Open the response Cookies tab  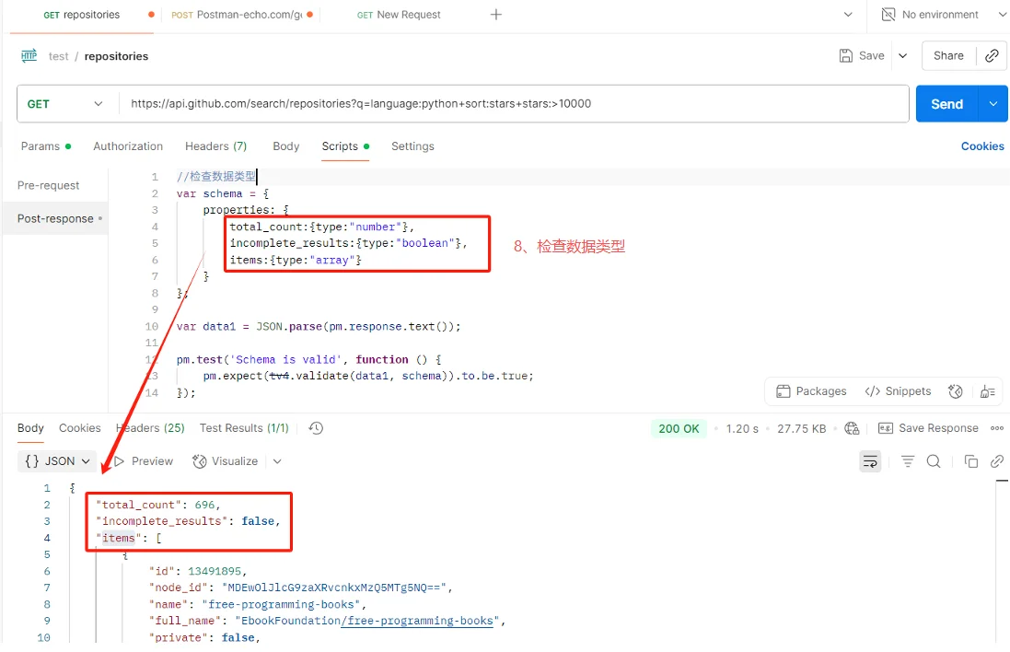click(80, 428)
